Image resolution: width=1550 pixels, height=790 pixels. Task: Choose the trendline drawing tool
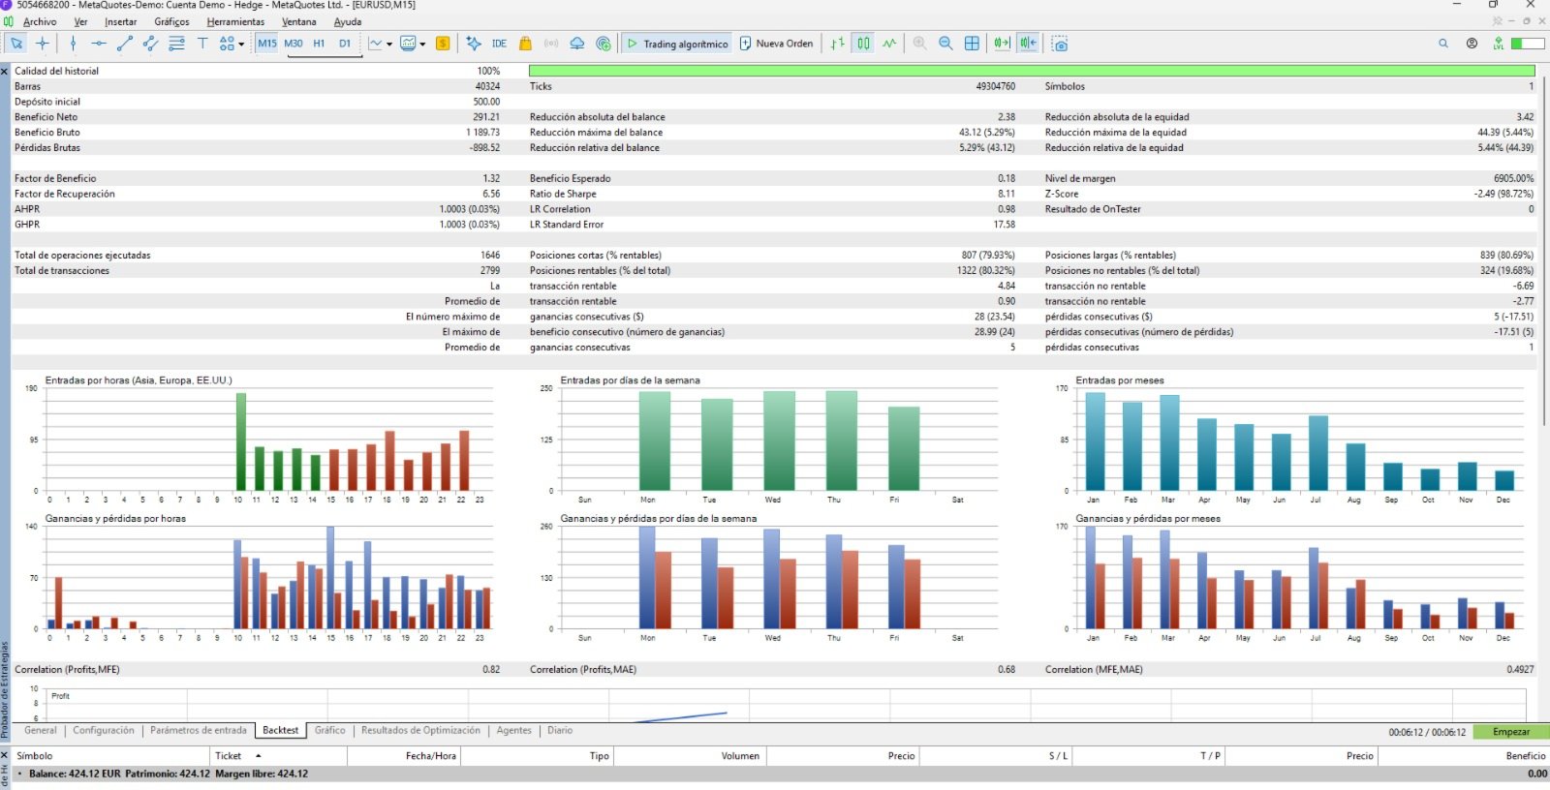click(124, 44)
